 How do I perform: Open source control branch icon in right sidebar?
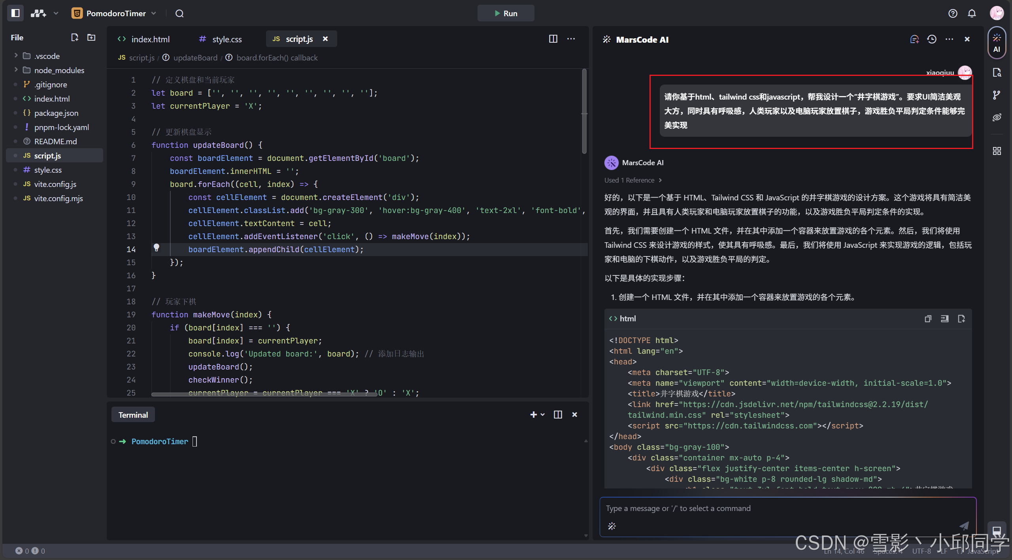(x=997, y=95)
